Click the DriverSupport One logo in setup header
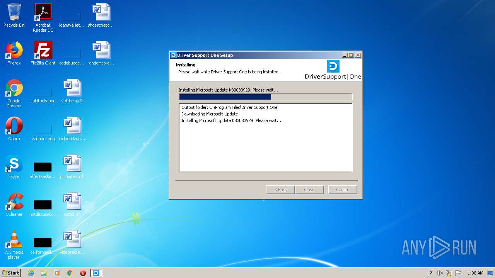The image size is (495, 278). 333,70
